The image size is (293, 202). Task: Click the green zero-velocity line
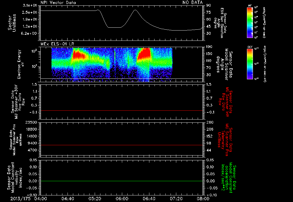[122, 181]
